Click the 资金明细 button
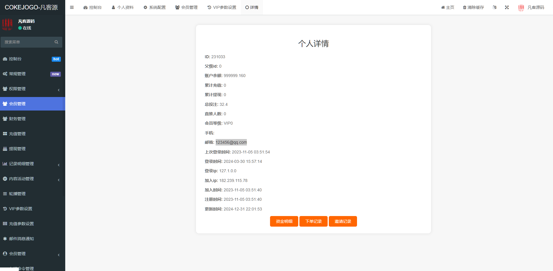 [x=284, y=221]
